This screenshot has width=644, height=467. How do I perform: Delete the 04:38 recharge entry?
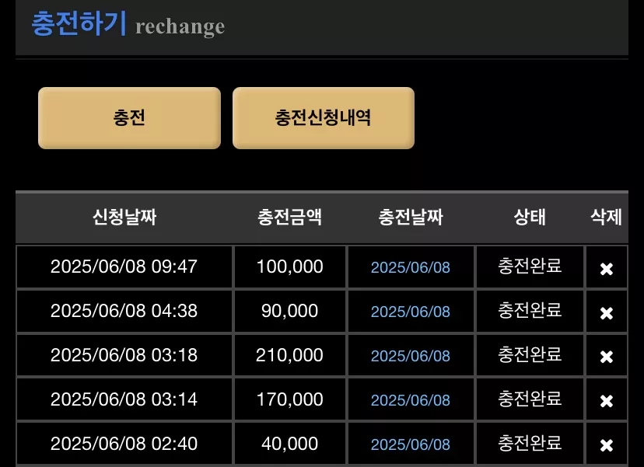point(606,313)
